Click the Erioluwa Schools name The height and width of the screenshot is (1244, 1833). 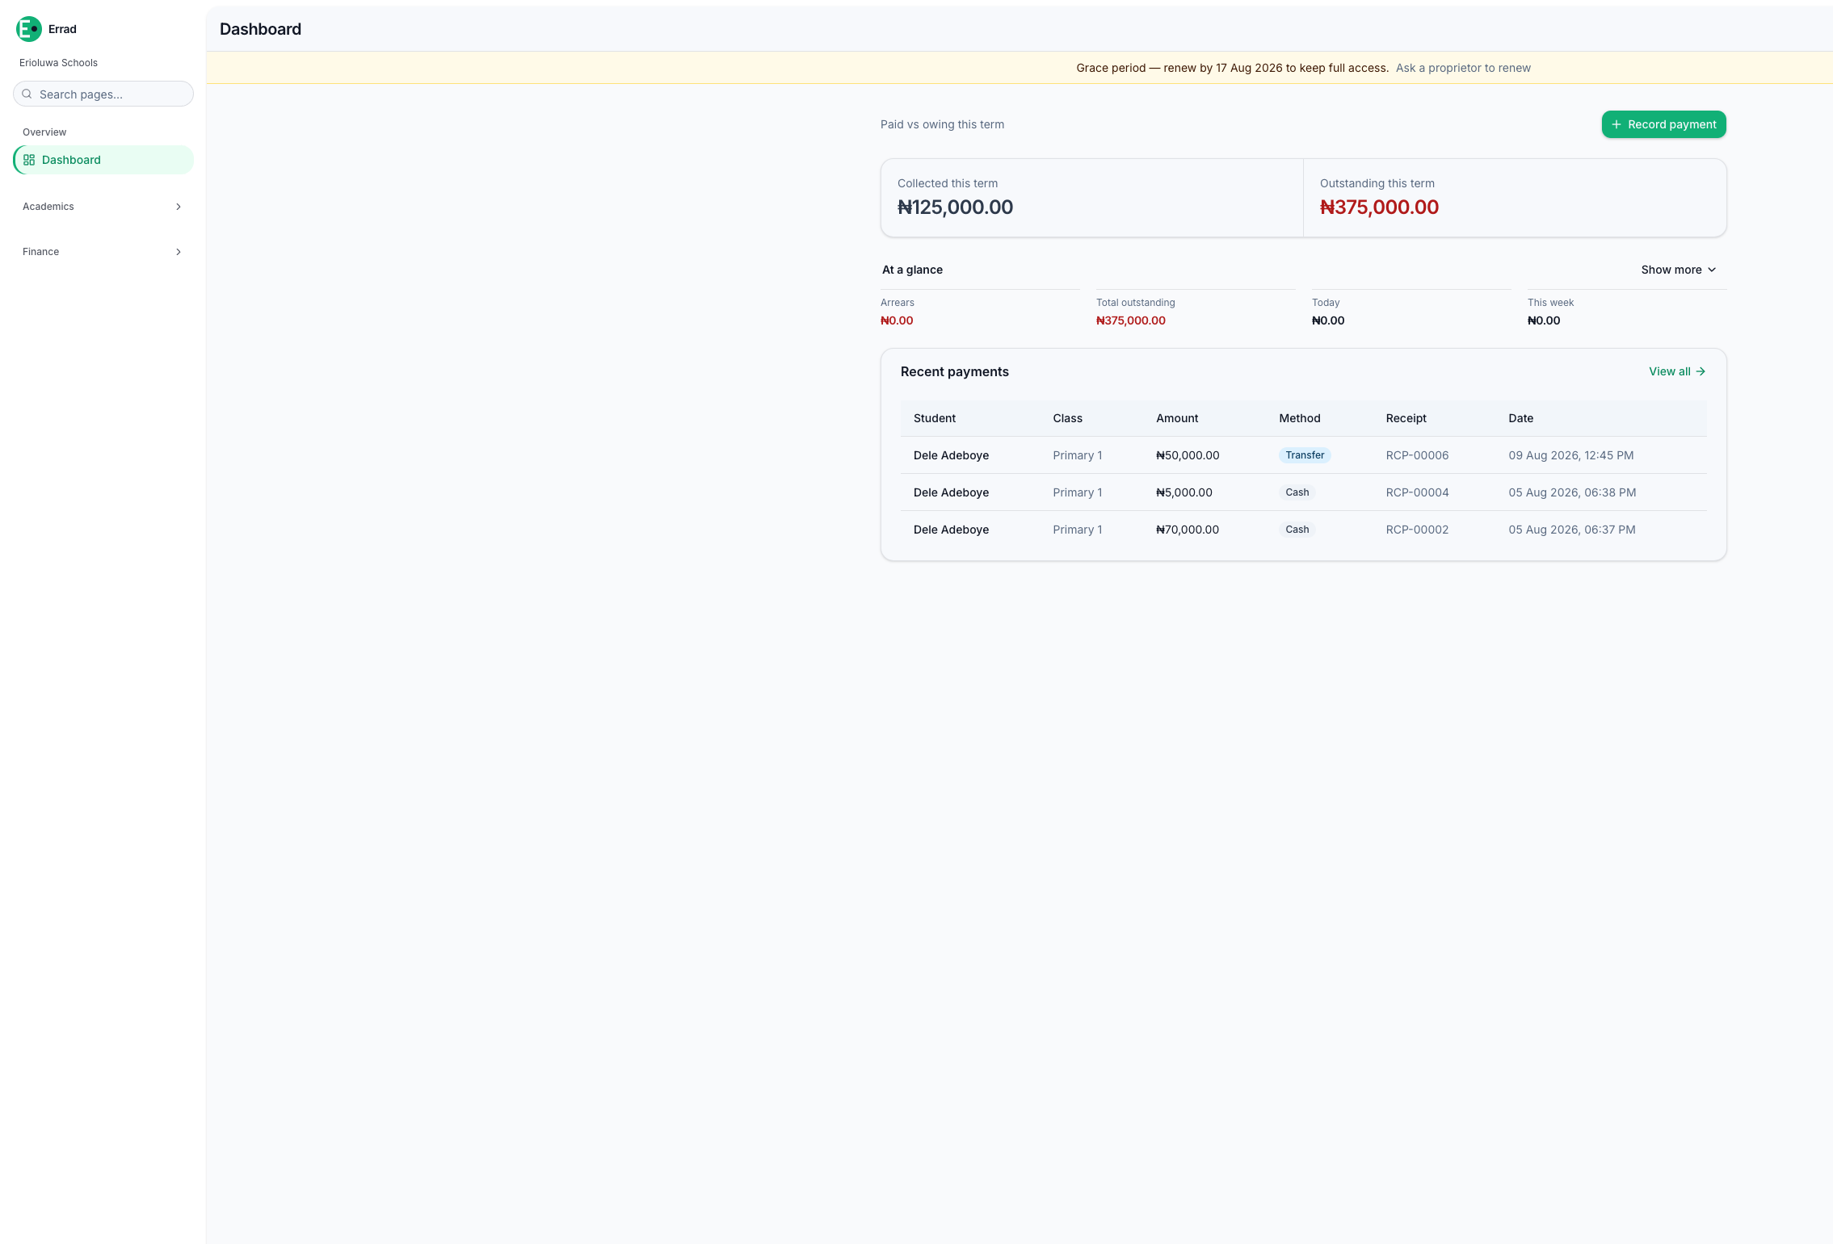coord(58,63)
